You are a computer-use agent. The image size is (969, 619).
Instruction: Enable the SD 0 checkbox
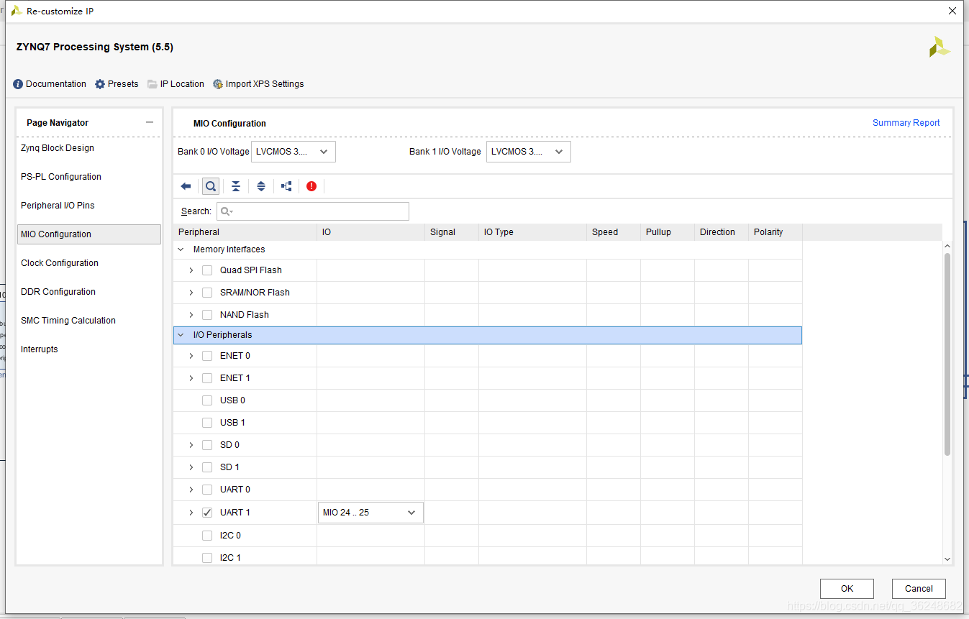tap(207, 445)
